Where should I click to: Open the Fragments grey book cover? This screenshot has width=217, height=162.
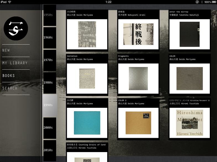(138, 78)
